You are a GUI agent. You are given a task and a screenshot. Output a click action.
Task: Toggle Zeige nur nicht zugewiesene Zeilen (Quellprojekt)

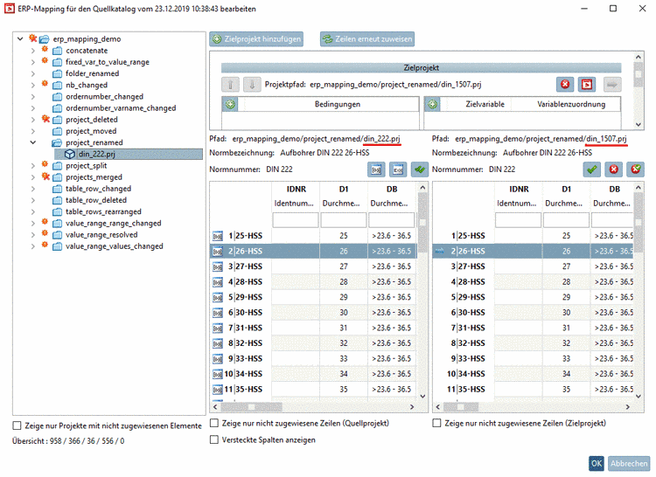point(214,423)
